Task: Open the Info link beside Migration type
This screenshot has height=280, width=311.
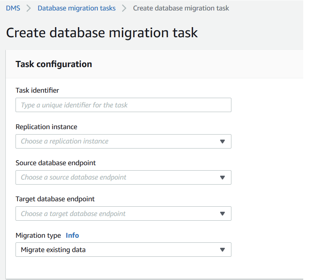Action: [72, 235]
